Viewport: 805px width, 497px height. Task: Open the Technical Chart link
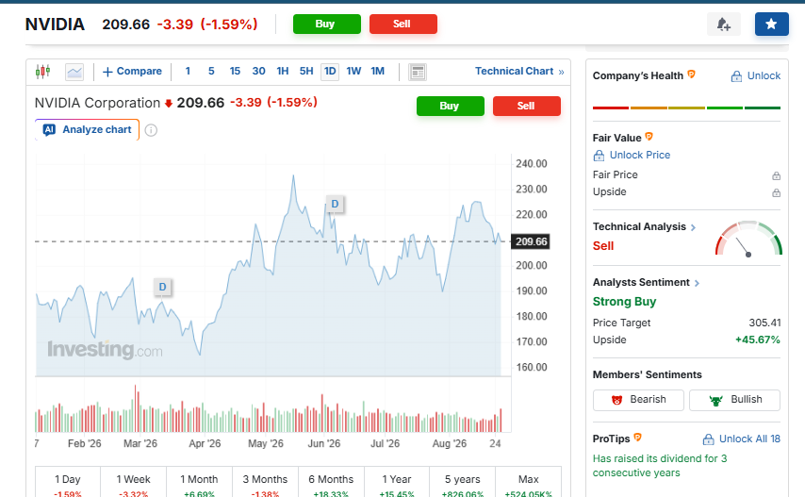(519, 72)
